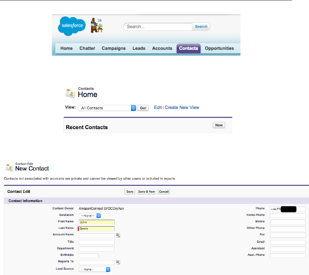Viewport: 309px width, 275px height.
Task: Cancel the contact edit
Action: 164,192
